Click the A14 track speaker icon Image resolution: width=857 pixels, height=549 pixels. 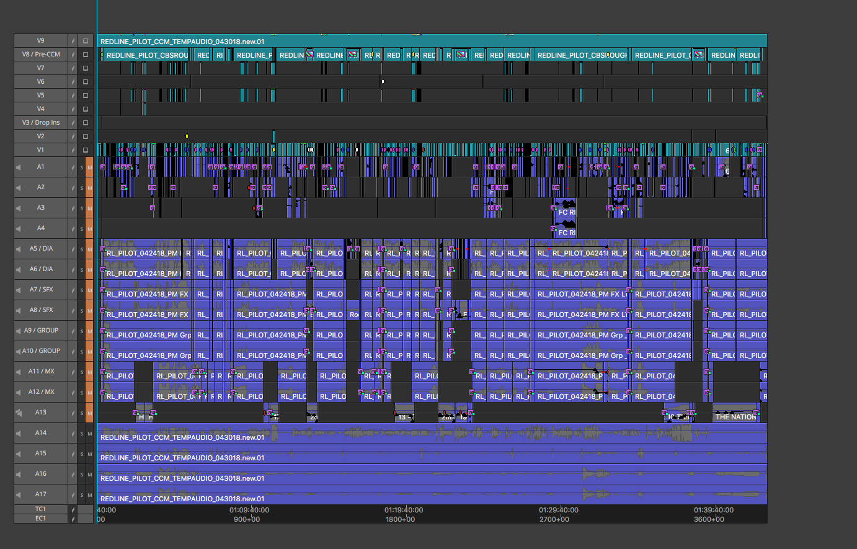tap(18, 434)
